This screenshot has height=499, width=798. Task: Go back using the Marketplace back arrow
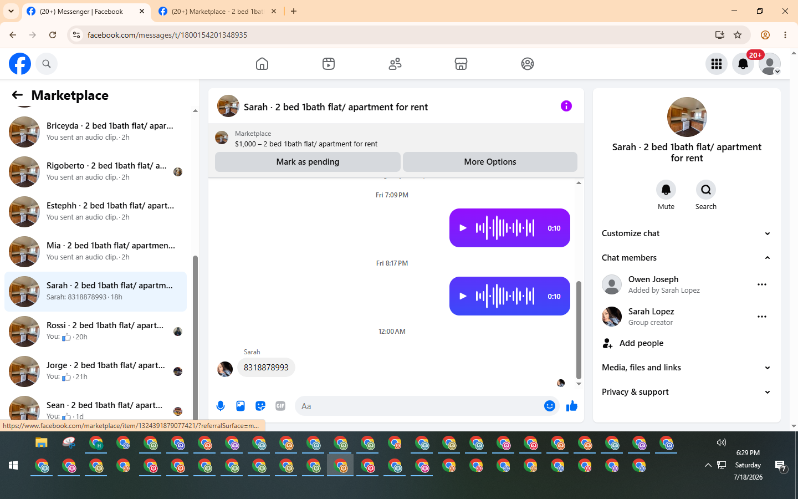coord(17,95)
